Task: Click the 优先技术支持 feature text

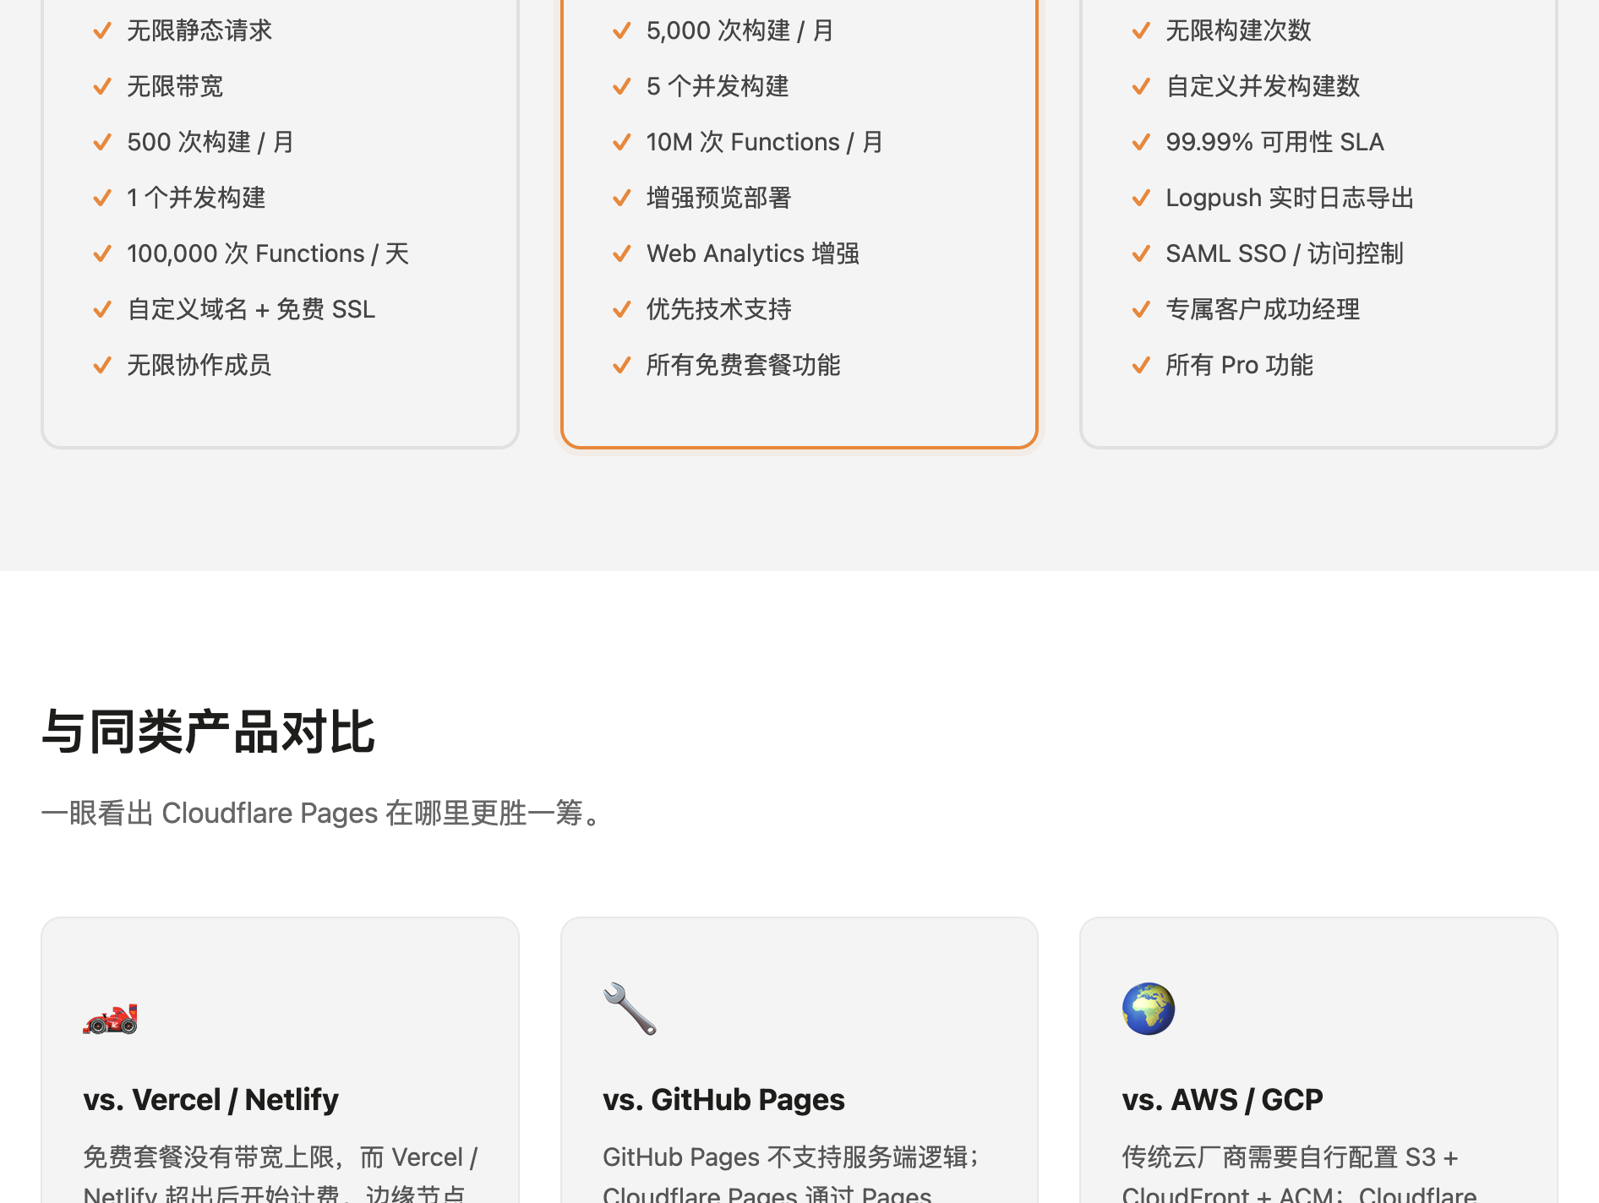Action: click(719, 309)
